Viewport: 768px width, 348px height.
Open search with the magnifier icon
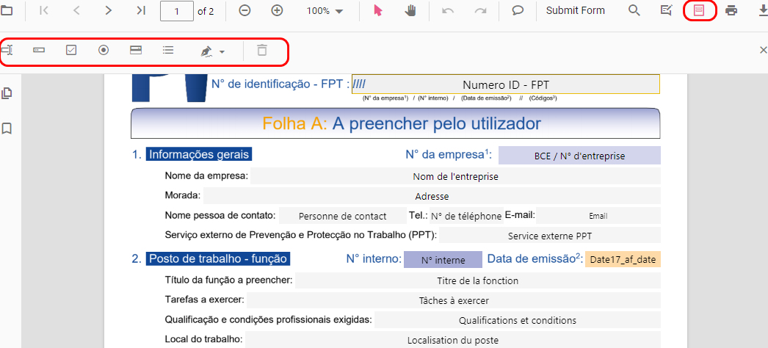[x=634, y=10]
